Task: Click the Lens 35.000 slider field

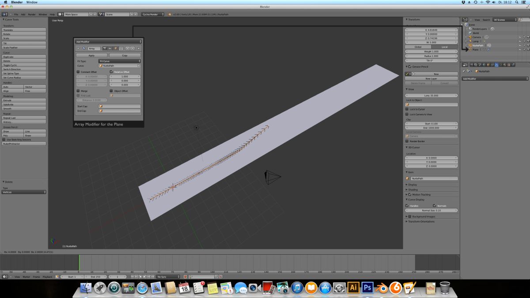Action: click(432, 95)
